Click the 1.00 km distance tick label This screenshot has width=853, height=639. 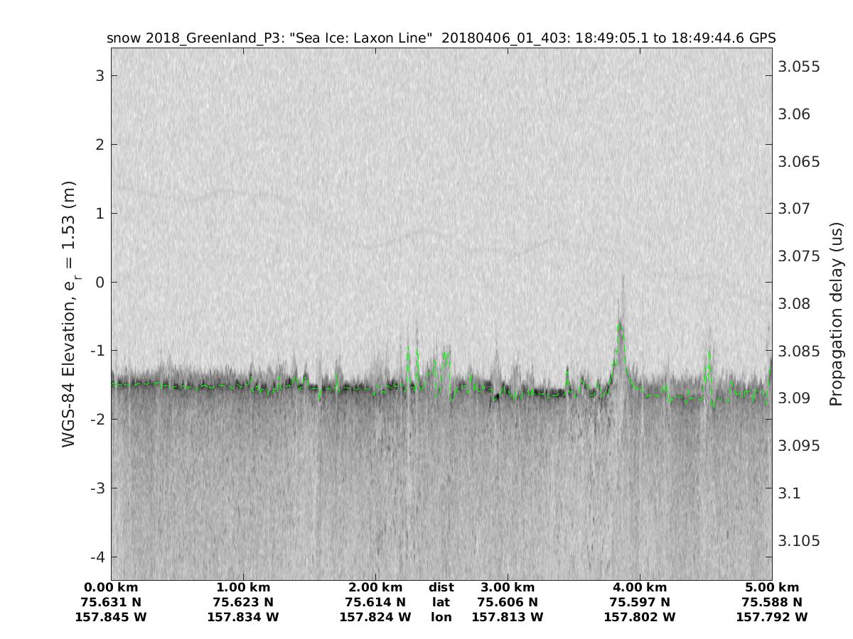click(x=243, y=587)
